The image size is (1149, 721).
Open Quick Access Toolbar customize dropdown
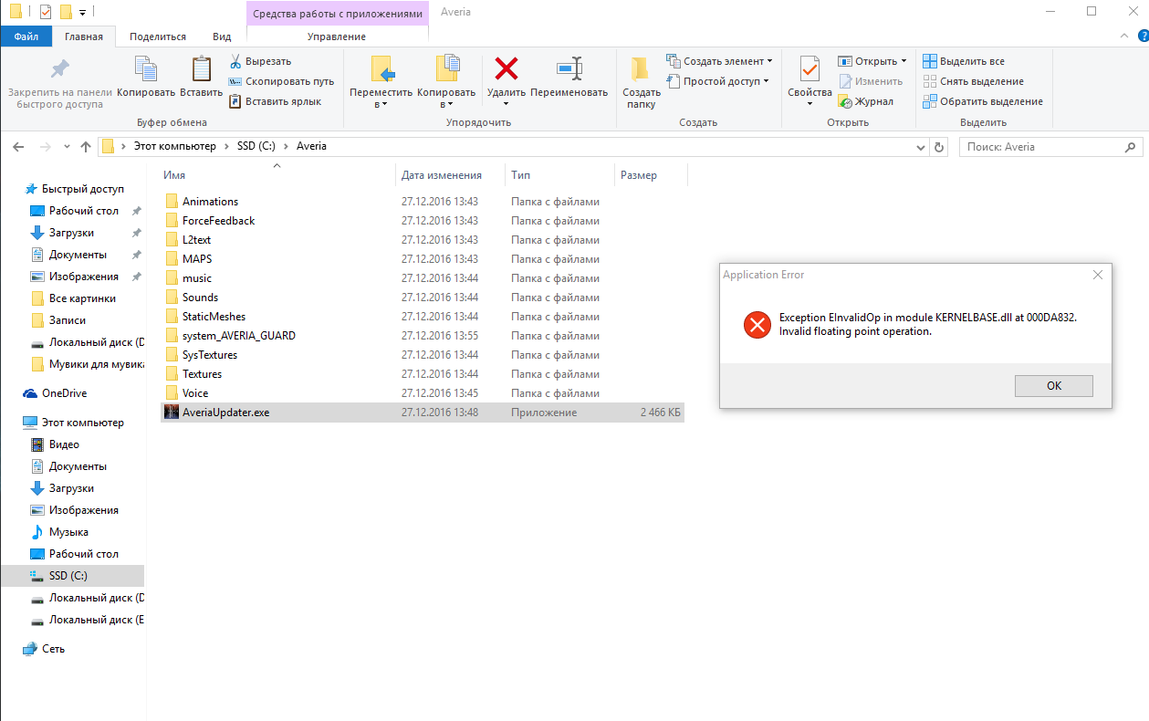(83, 13)
